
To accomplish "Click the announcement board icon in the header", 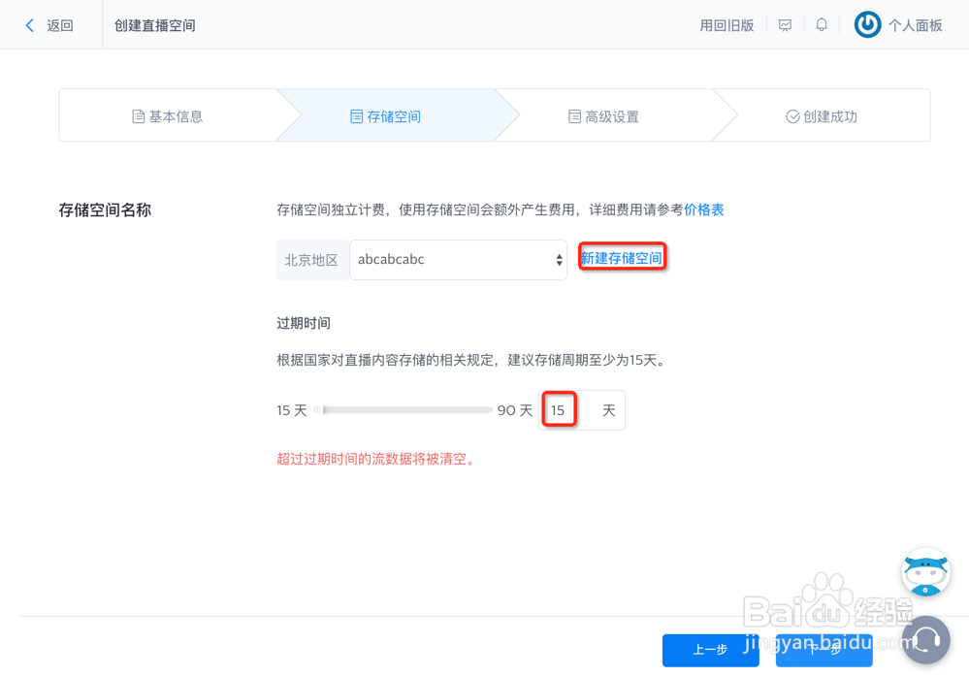I will (x=785, y=24).
